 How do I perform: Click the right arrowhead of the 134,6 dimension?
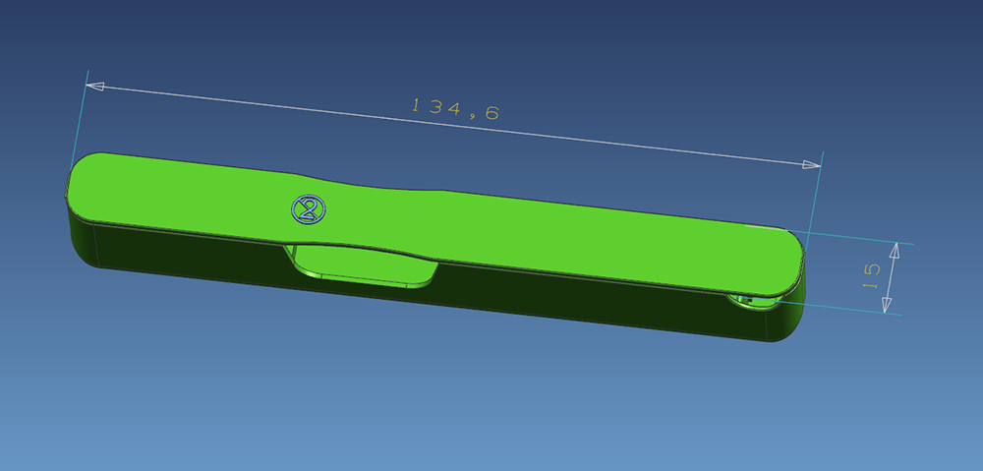point(810,165)
